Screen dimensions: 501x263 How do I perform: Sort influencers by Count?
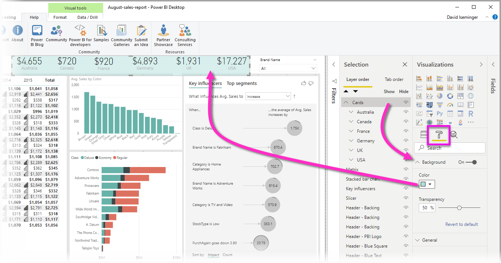point(227,255)
